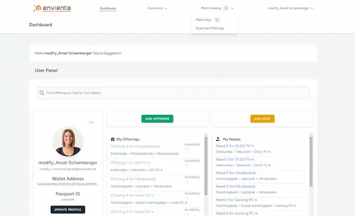Open Offering 5 for Irodai PC-k
The width and height of the screenshot is (355, 216).
[x=132, y=212]
